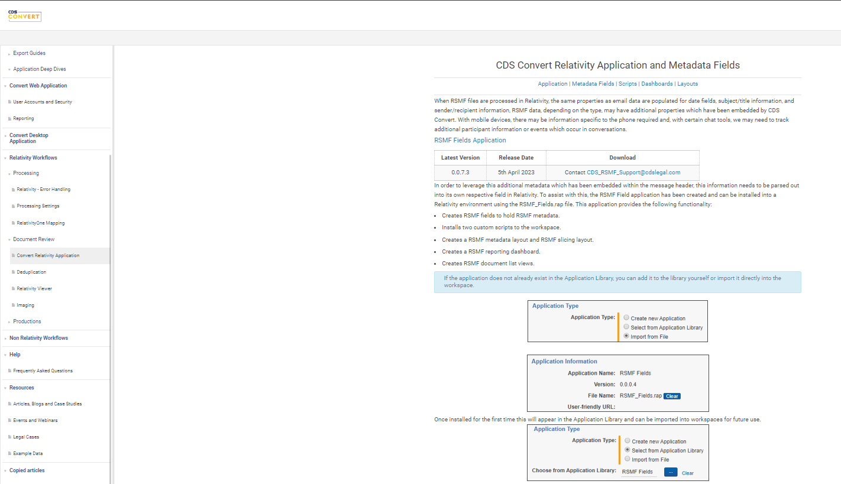This screenshot has height=484, width=841.
Task: Click the page icon beside Reporting
Action: tap(9, 119)
